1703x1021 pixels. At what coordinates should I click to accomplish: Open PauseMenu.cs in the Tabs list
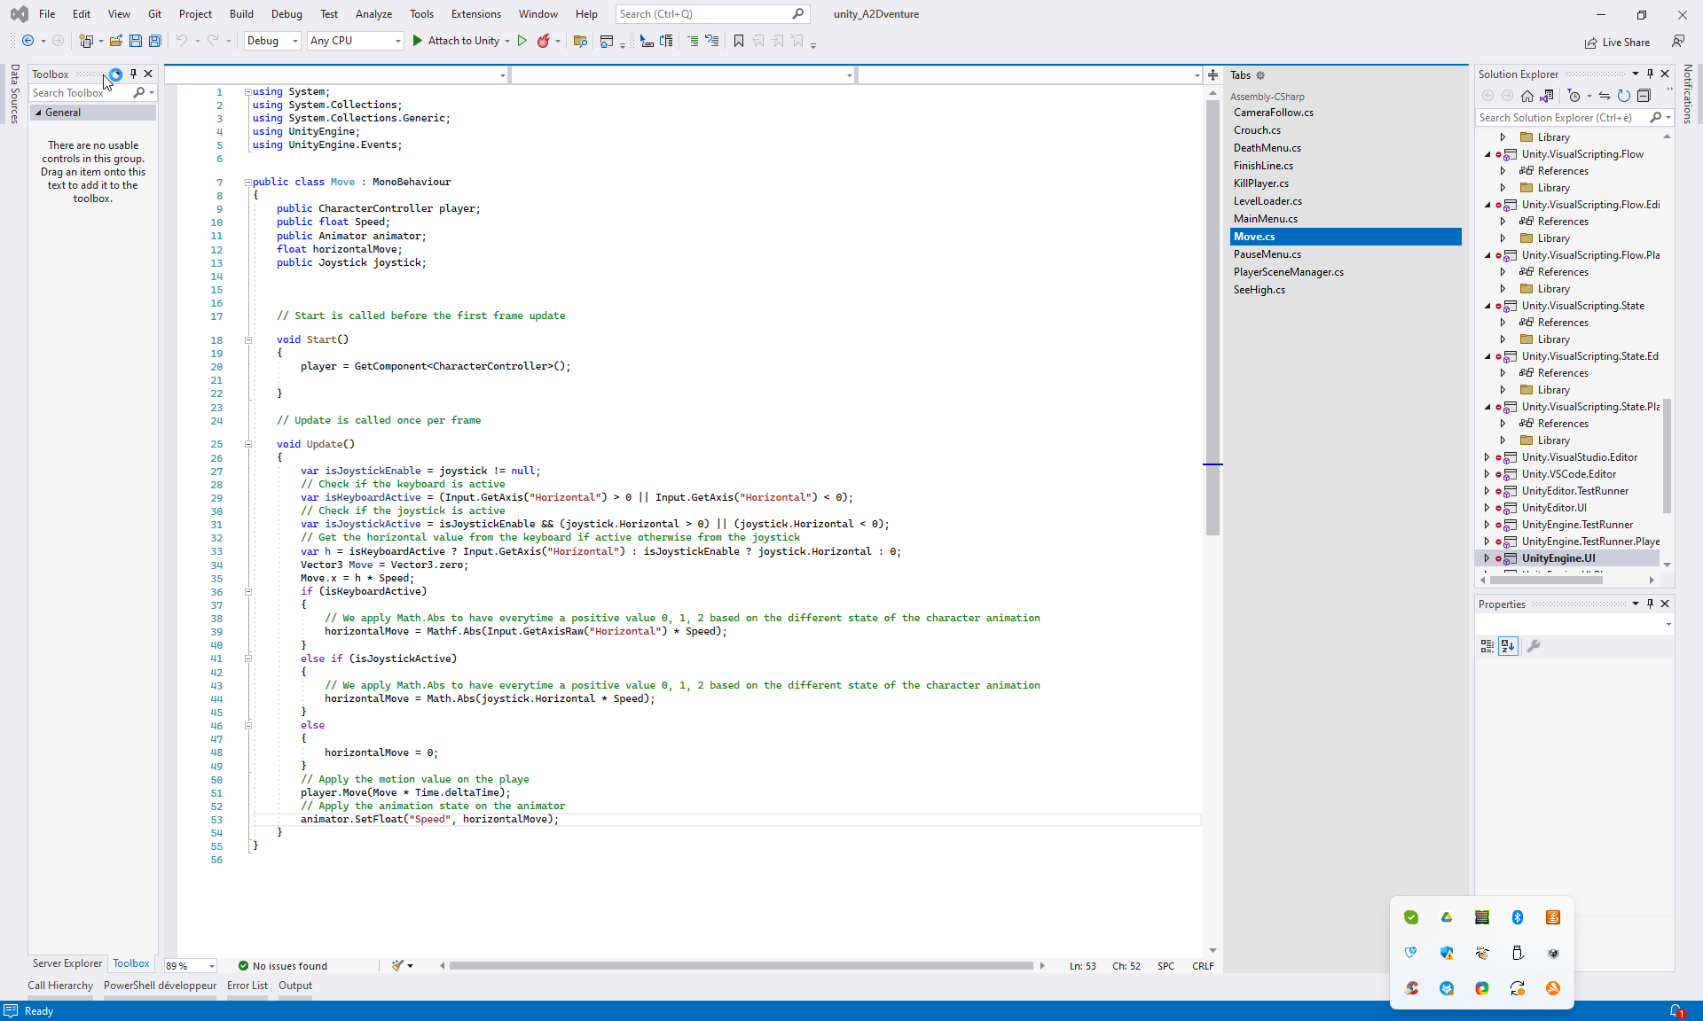(1267, 254)
